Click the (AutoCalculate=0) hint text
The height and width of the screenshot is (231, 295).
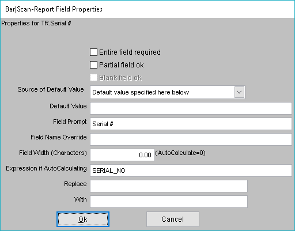pyautogui.click(x=180, y=153)
